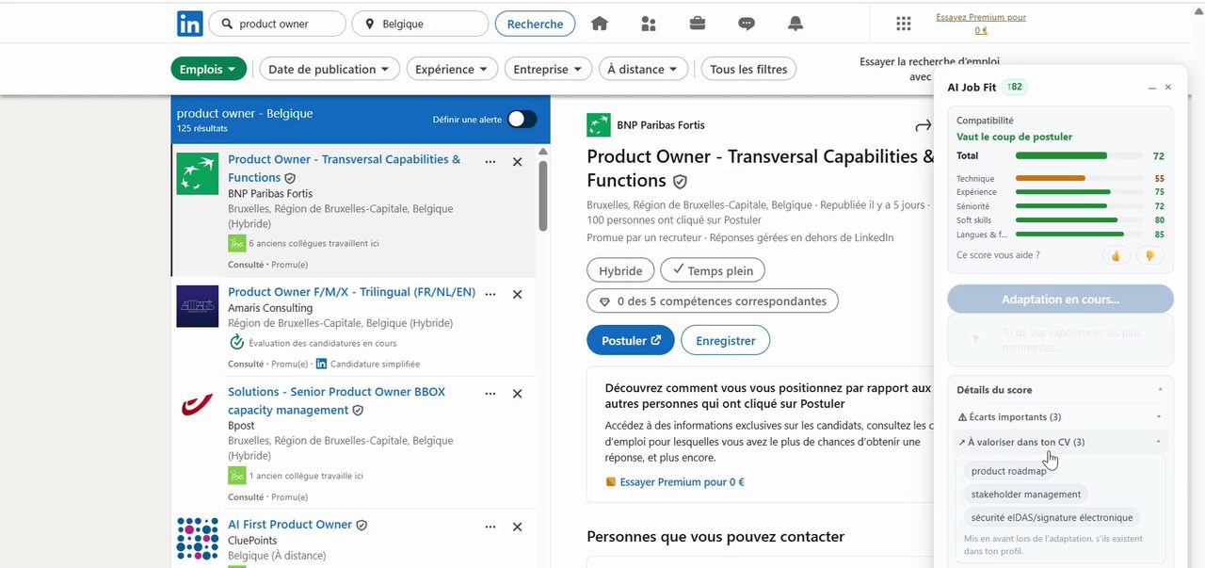Dismiss the Bpost job card
Viewport: 1205px width, 568px height.
(x=517, y=394)
